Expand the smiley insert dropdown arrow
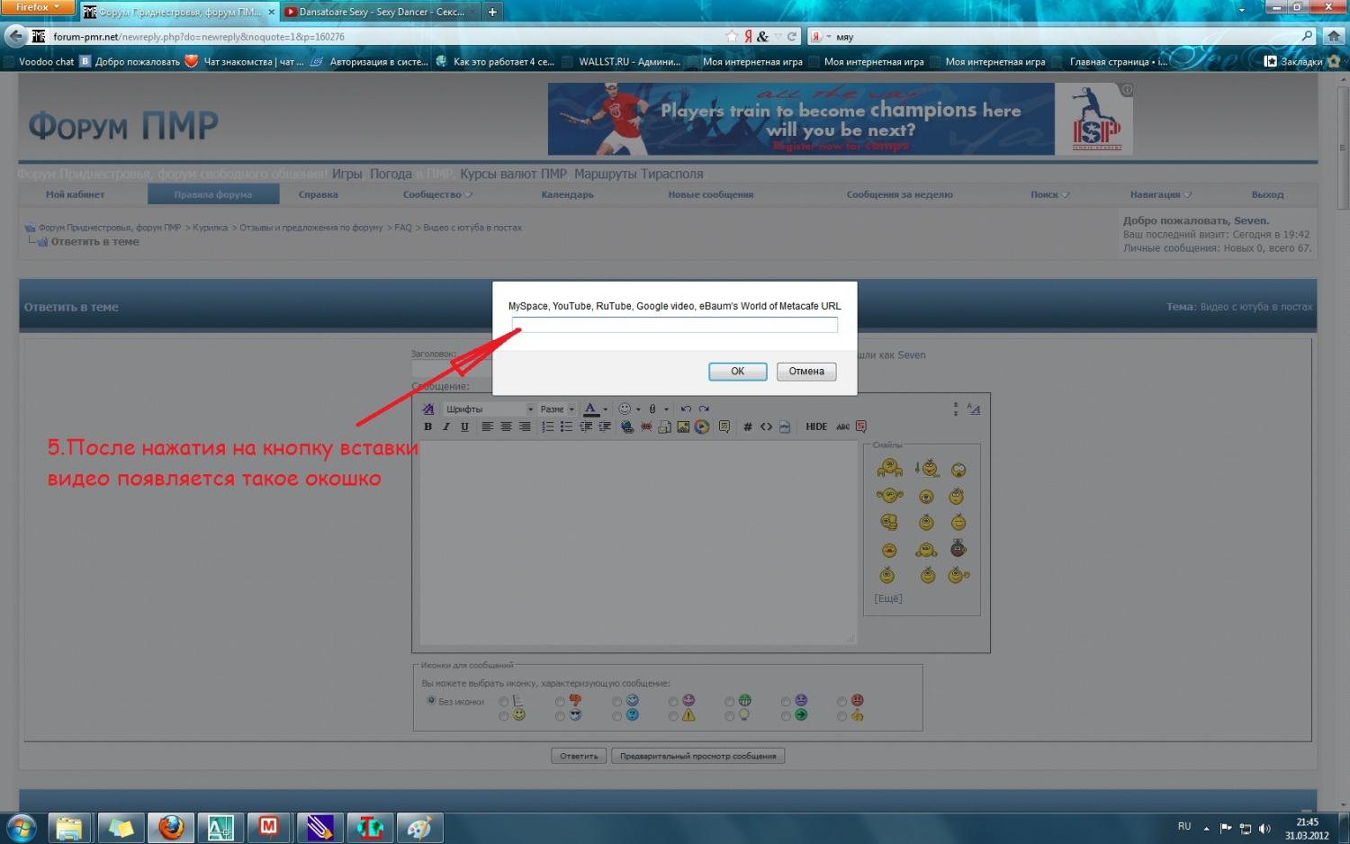Image resolution: width=1350 pixels, height=844 pixels. point(638,409)
